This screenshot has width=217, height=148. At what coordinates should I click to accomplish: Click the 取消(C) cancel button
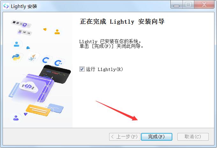tap(193, 137)
